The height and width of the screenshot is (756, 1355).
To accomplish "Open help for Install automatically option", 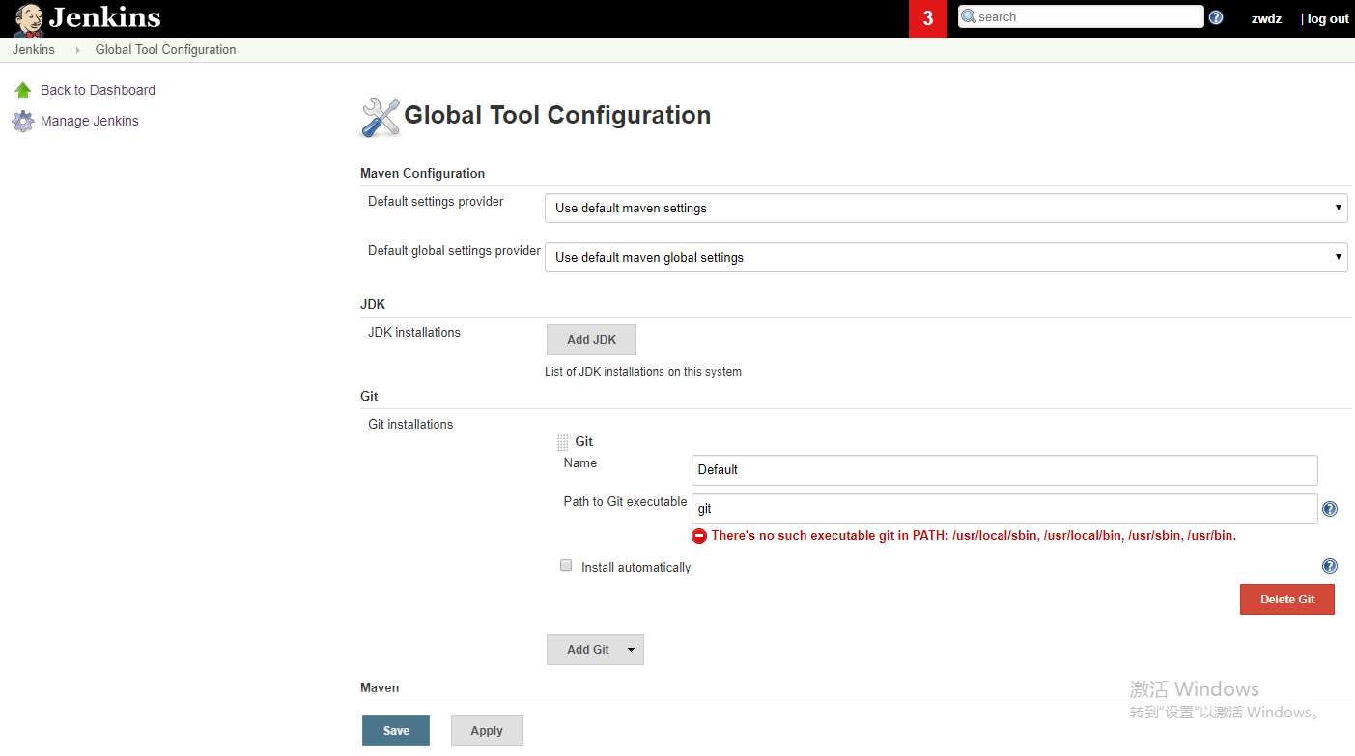I will point(1330,567).
